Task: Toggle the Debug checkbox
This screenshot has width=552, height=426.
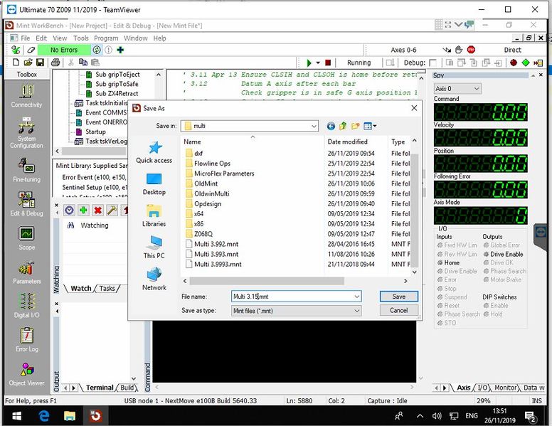Action: [433, 63]
